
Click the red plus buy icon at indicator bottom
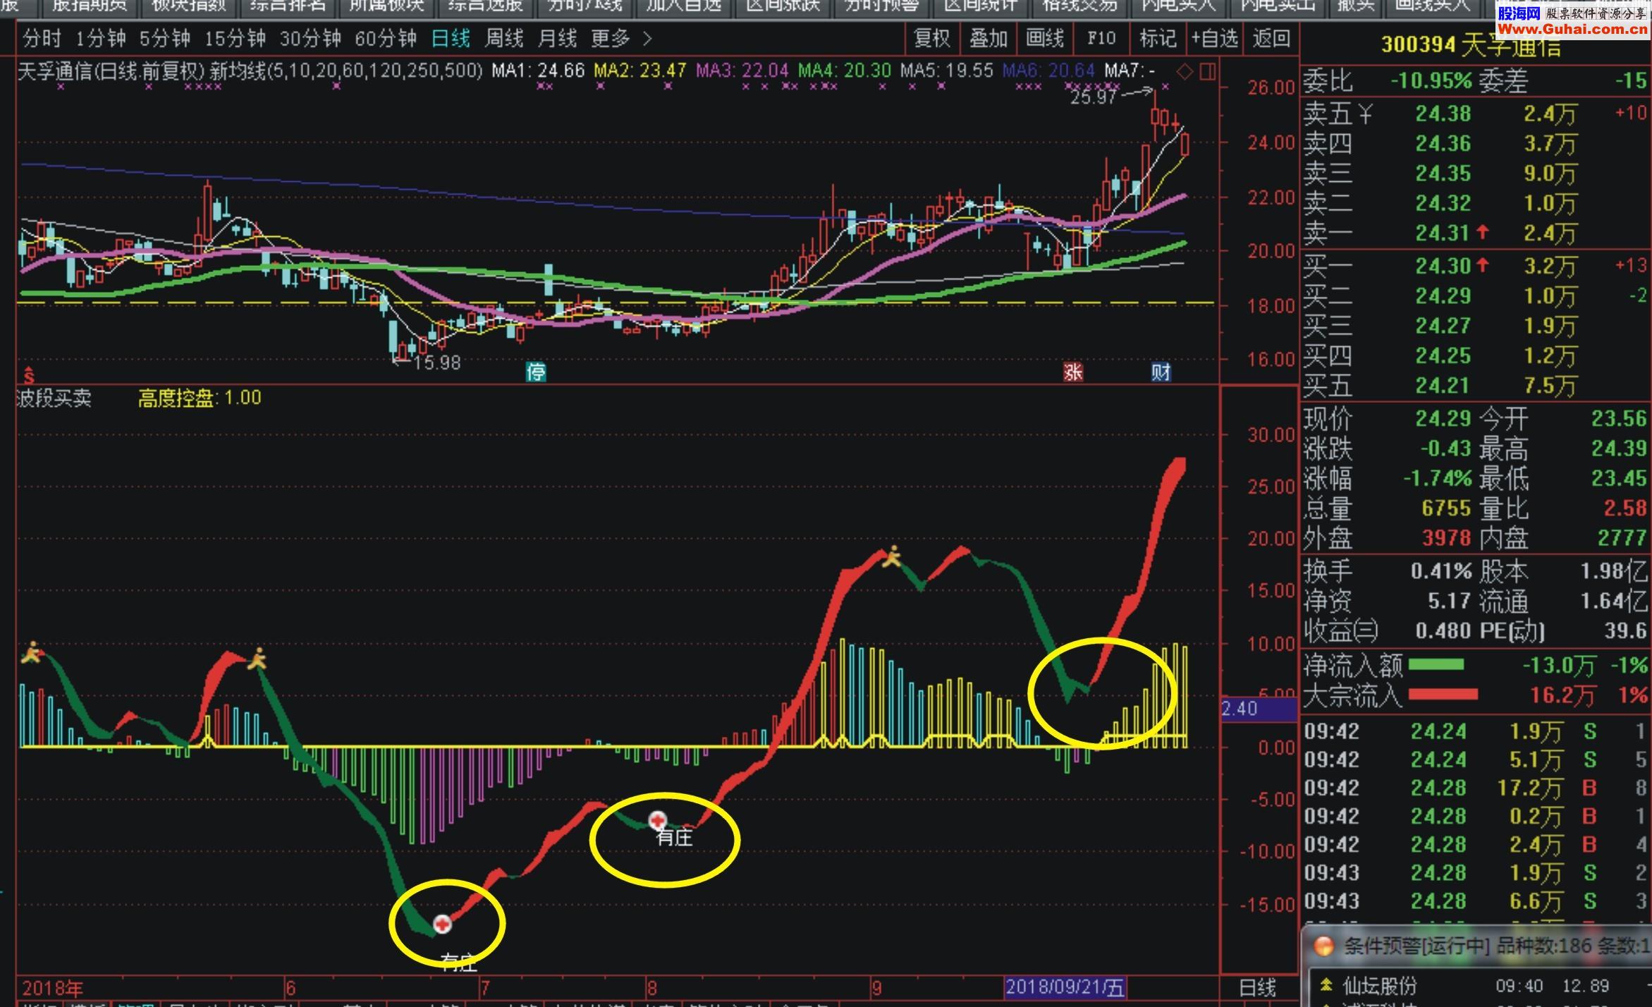(x=442, y=923)
